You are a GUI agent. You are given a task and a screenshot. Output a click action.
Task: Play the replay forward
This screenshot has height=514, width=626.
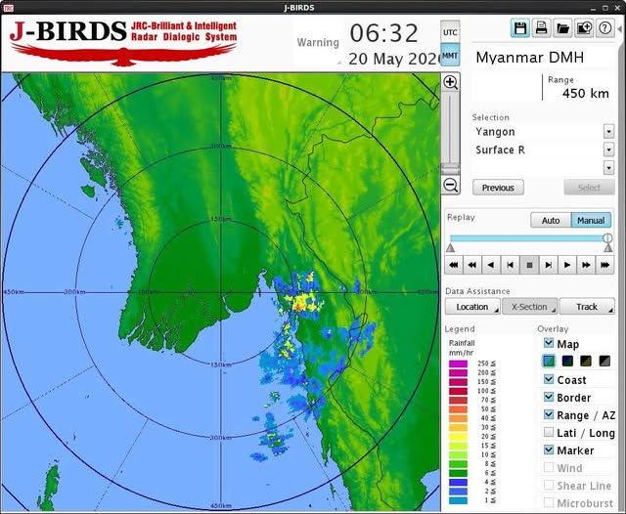tap(567, 265)
